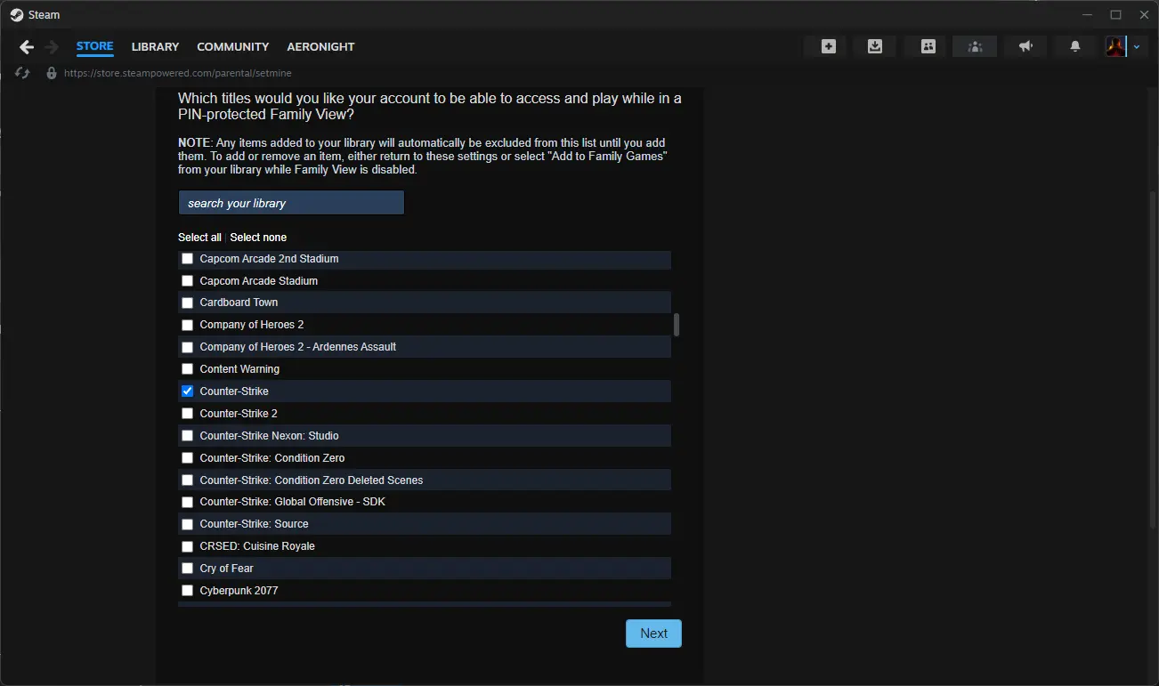This screenshot has width=1159, height=686.
Task: Enable the Content Warning checkbox
Action: pyautogui.click(x=187, y=369)
